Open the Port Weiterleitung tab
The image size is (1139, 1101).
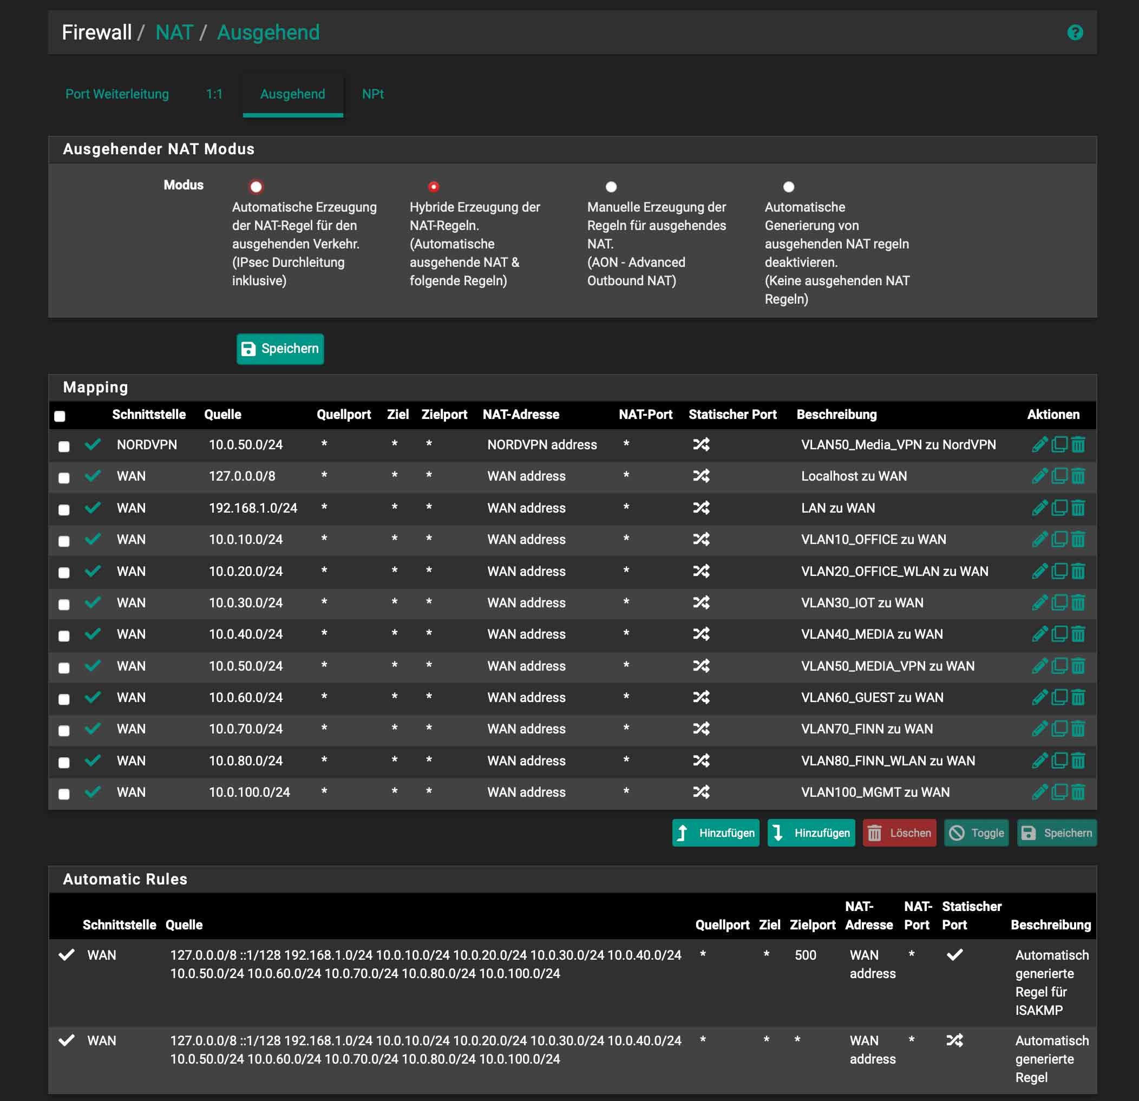coord(117,94)
